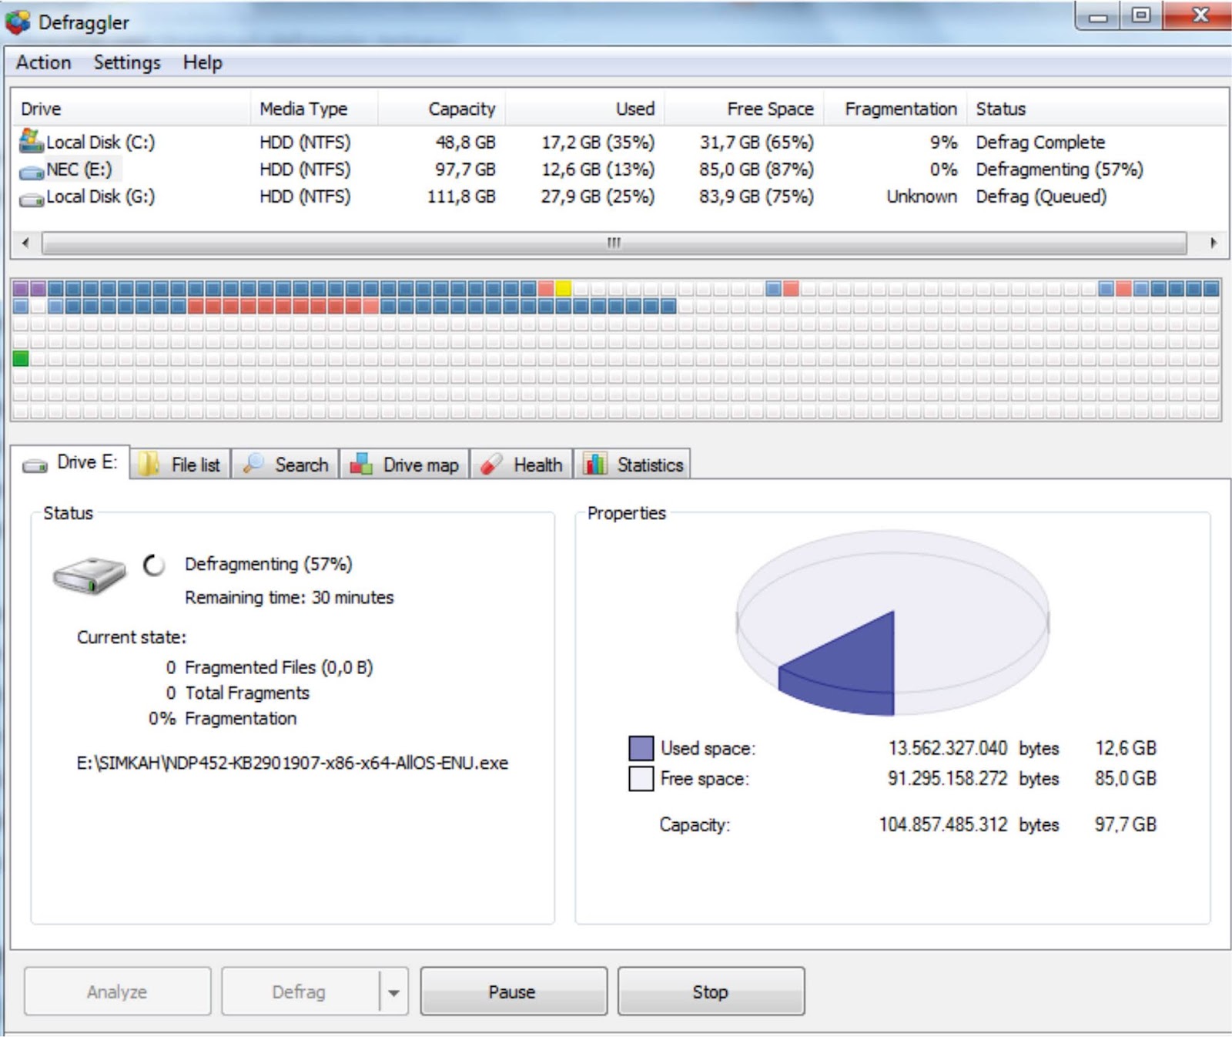The image size is (1232, 1037).
Task: Sort by the Media Type column header
Action: (314, 109)
